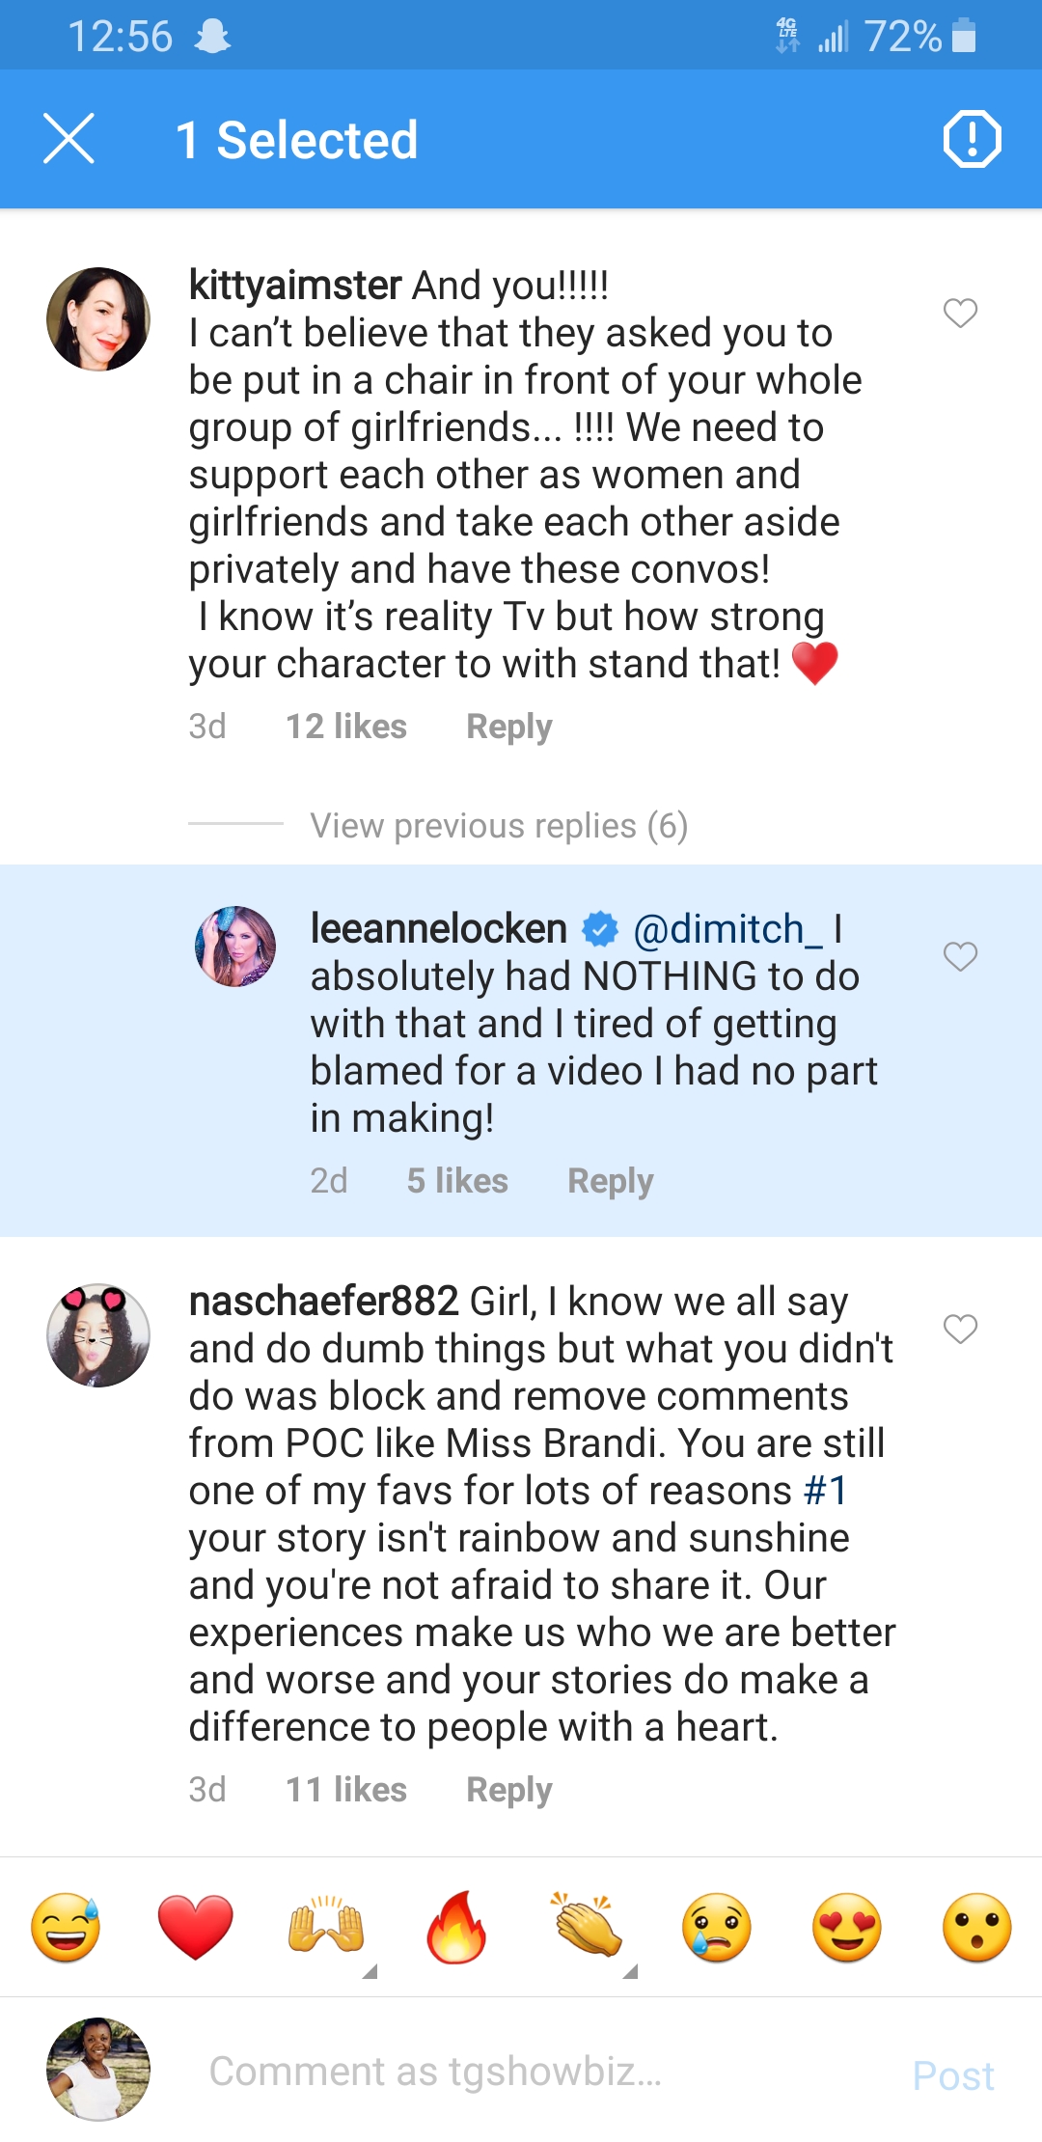Viewport: 1042px width, 2142px height.
Task: Insert the heart-eyes emoji
Action: [847, 1927]
